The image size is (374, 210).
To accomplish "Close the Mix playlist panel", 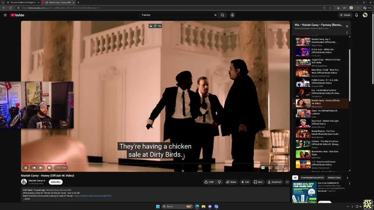I will (347, 26).
